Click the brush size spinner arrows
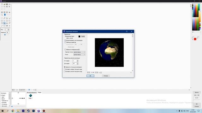This screenshot has height=113, width=202. point(9,30)
